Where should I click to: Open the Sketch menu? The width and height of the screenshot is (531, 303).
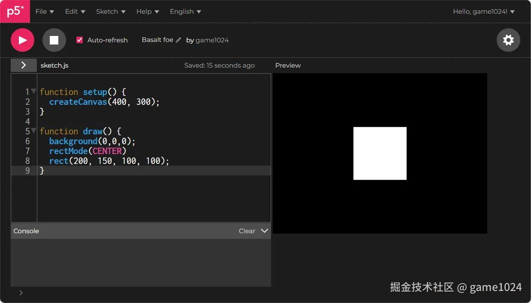(x=111, y=12)
